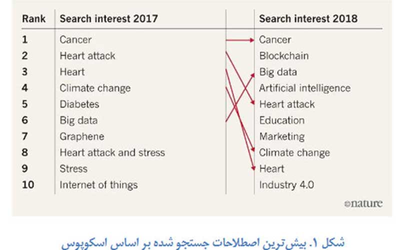400x250 pixels.
Task: Click the Graphene entry
Action: [x=81, y=136]
